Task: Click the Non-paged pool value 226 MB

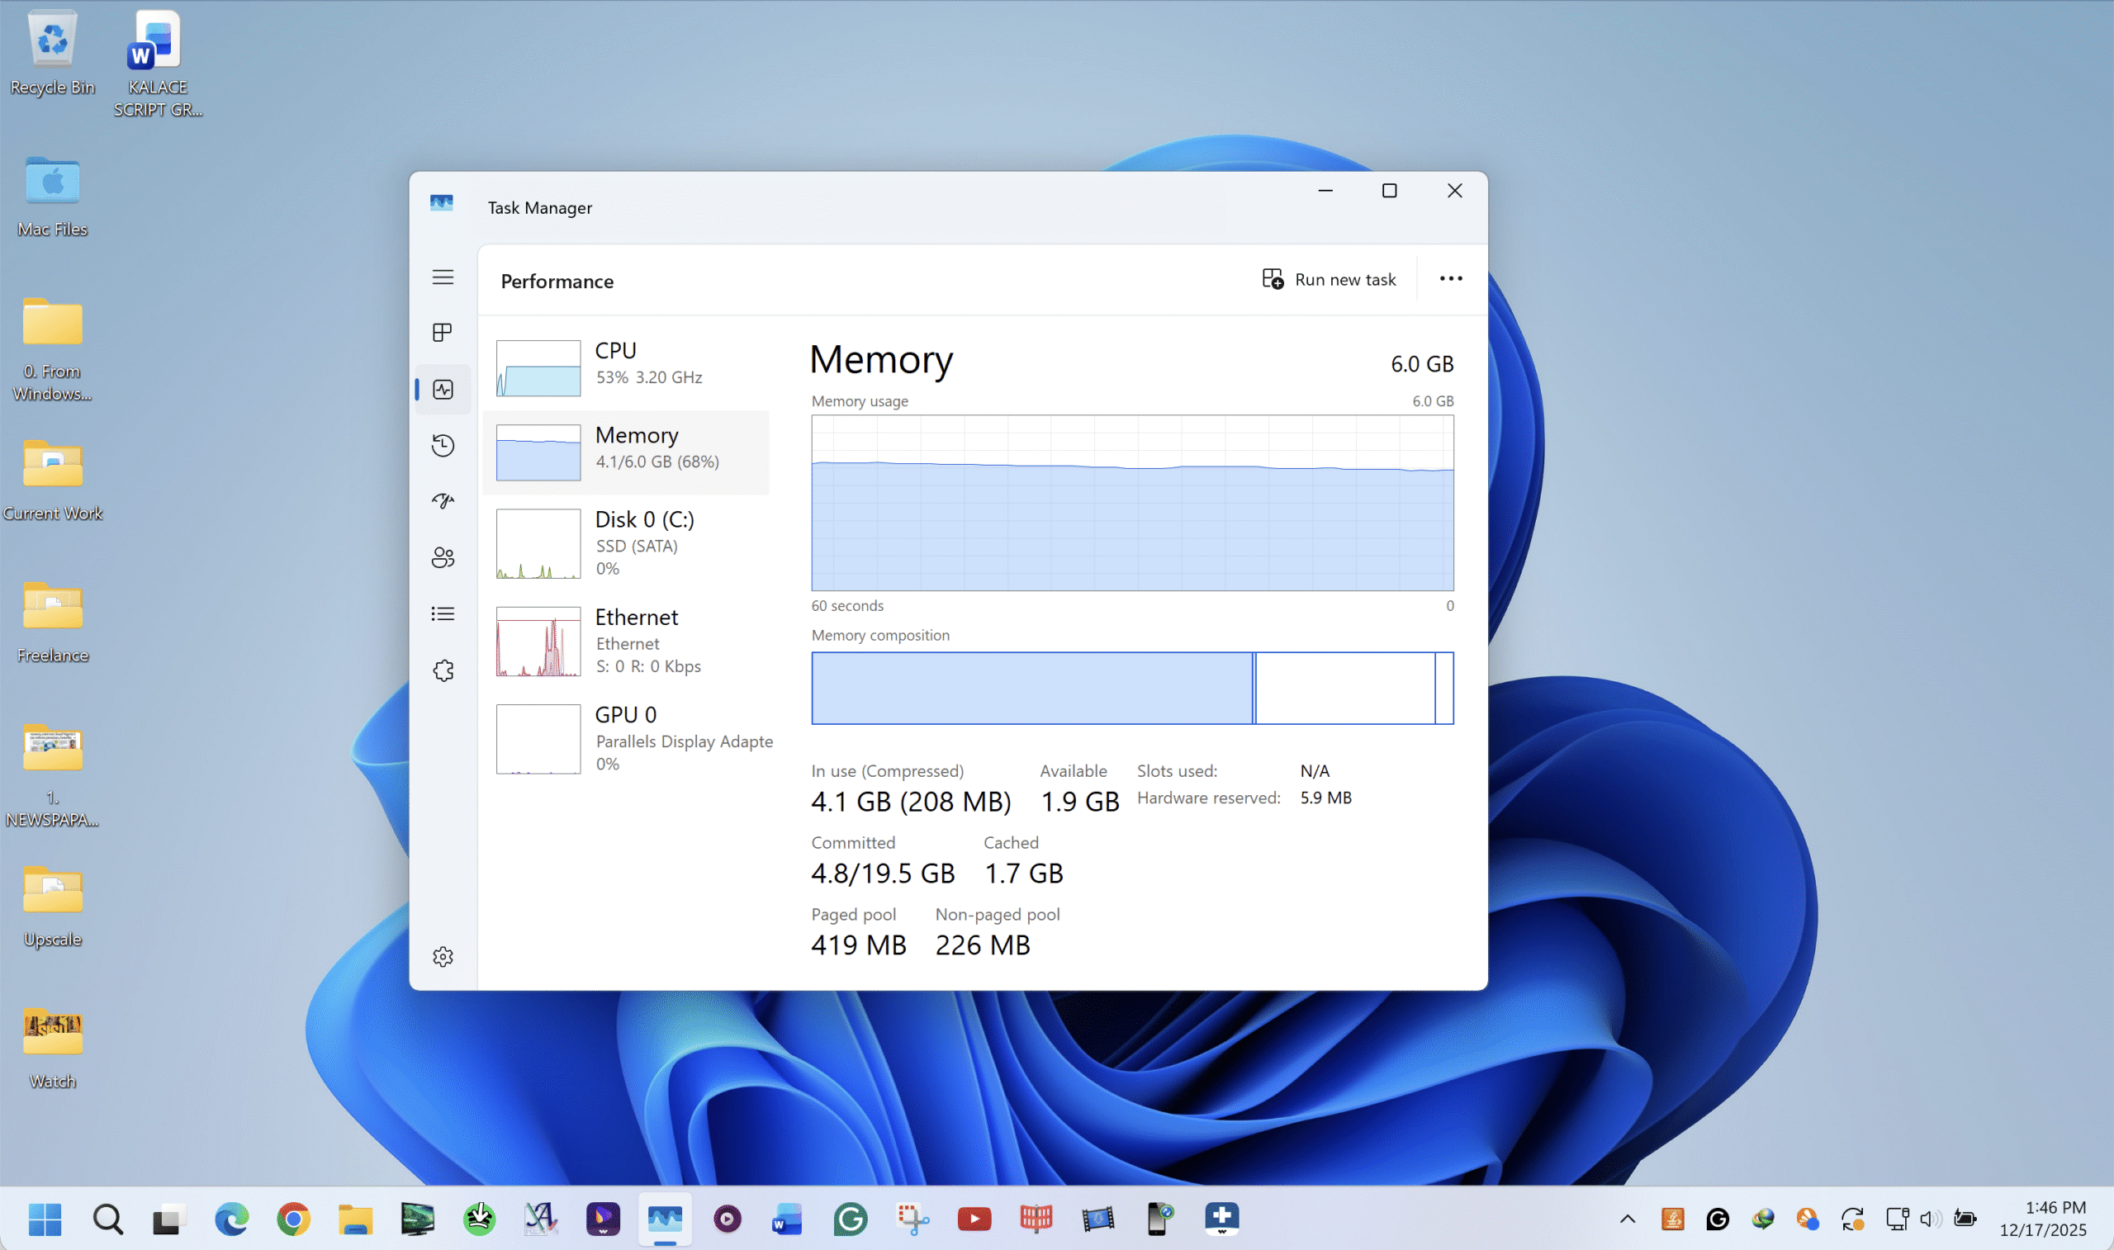Action: click(983, 945)
